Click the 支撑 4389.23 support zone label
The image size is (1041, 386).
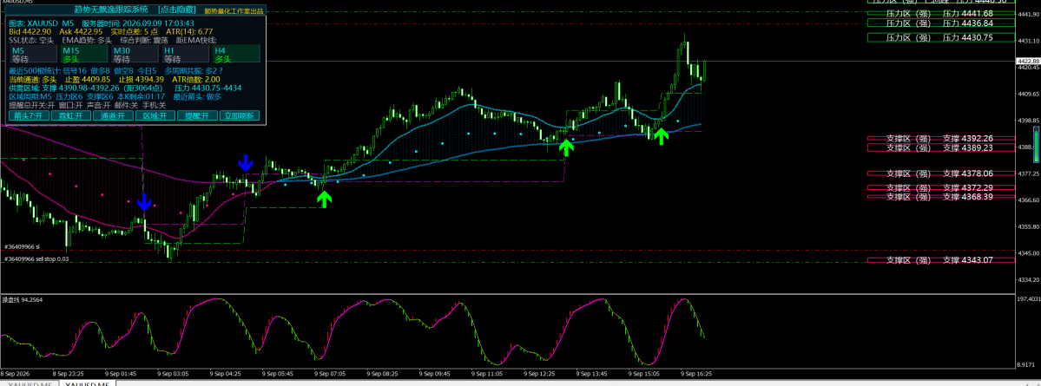tap(941, 148)
